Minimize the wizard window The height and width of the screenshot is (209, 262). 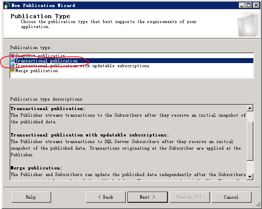pos(242,5)
